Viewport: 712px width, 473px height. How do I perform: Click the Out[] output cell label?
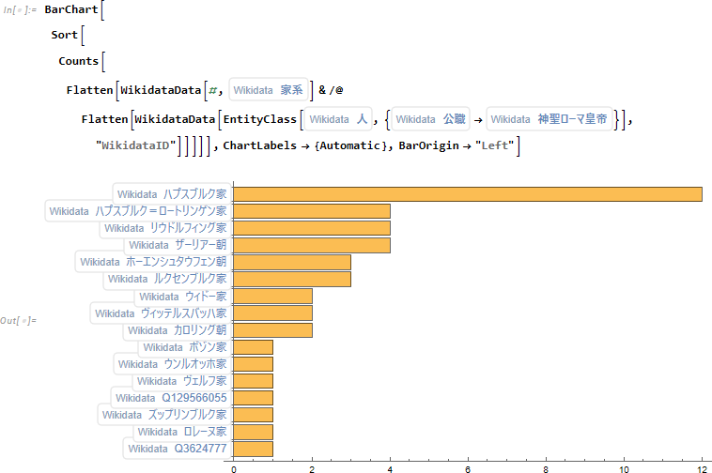coord(19,321)
